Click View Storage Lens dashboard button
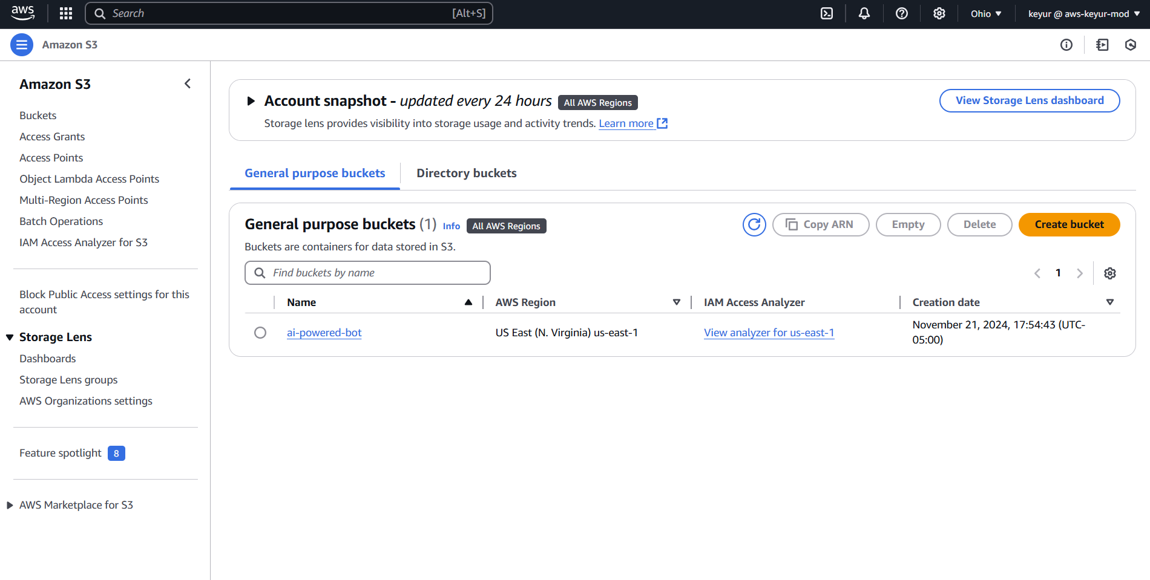 pyautogui.click(x=1030, y=100)
